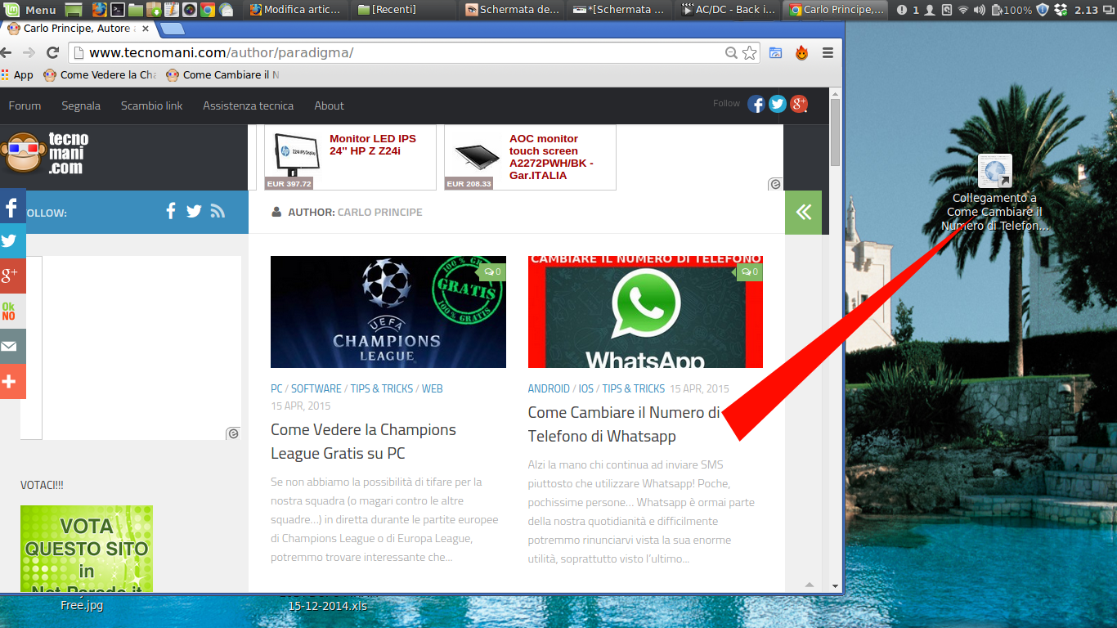Open the About menu item

tap(330, 105)
